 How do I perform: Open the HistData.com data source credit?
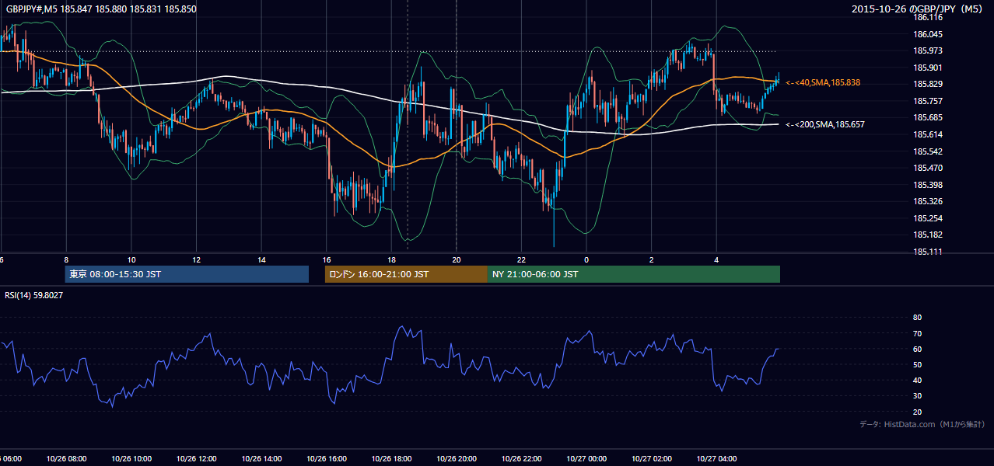922,424
